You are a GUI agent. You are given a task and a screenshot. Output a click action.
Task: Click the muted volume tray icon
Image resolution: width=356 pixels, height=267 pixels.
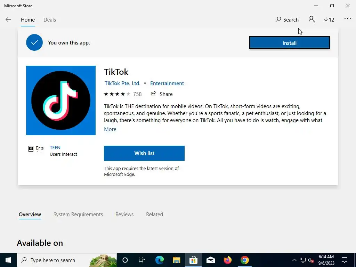pyautogui.click(x=311, y=260)
